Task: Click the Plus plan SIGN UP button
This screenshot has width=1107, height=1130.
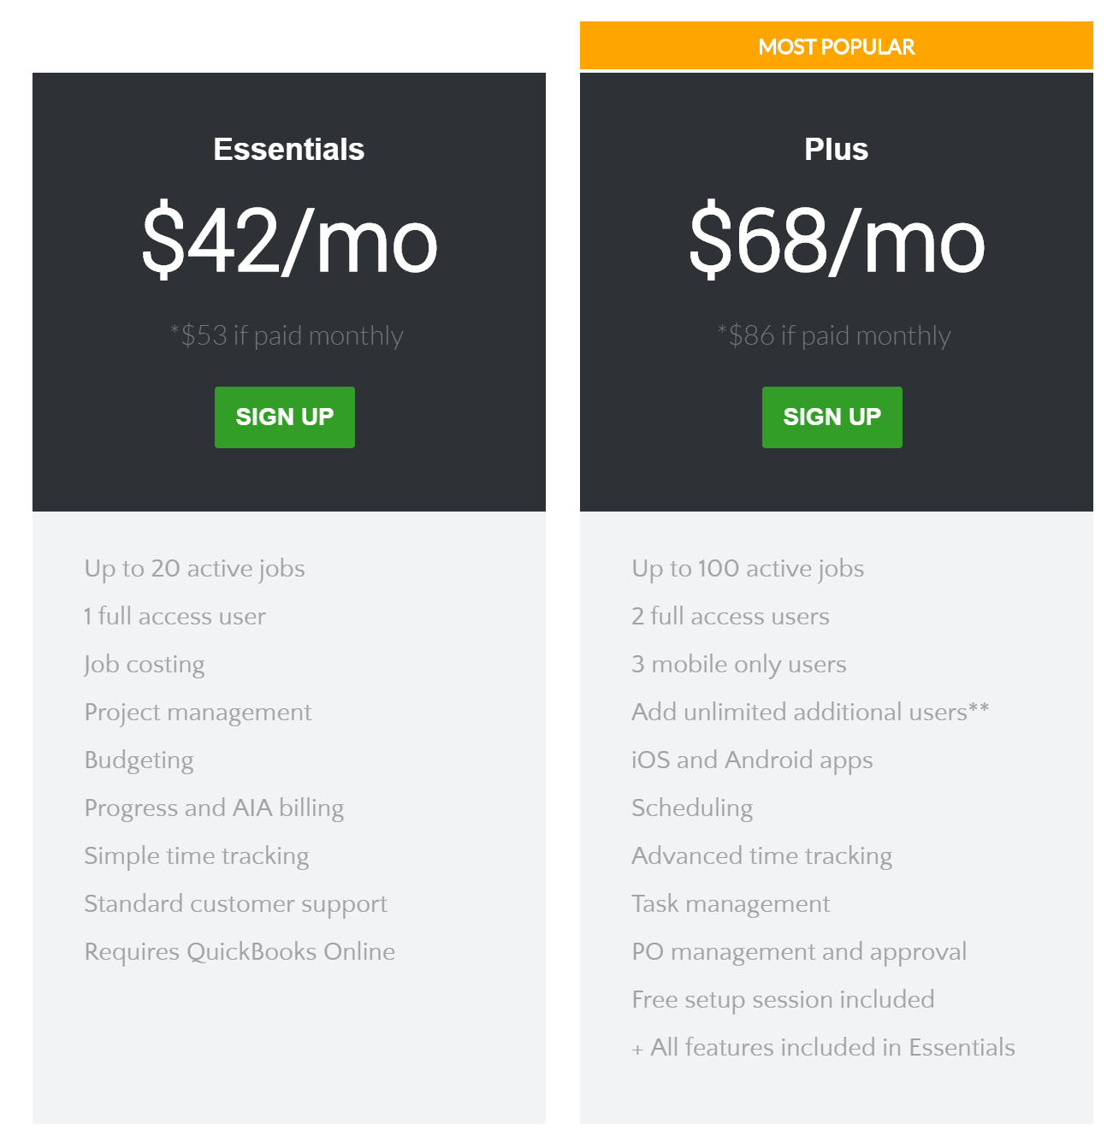Action: click(832, 417)
